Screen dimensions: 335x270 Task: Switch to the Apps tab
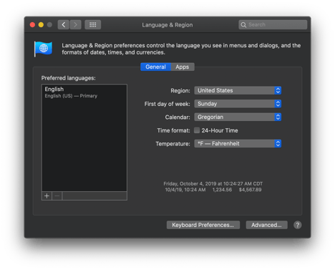click(183, 67)
